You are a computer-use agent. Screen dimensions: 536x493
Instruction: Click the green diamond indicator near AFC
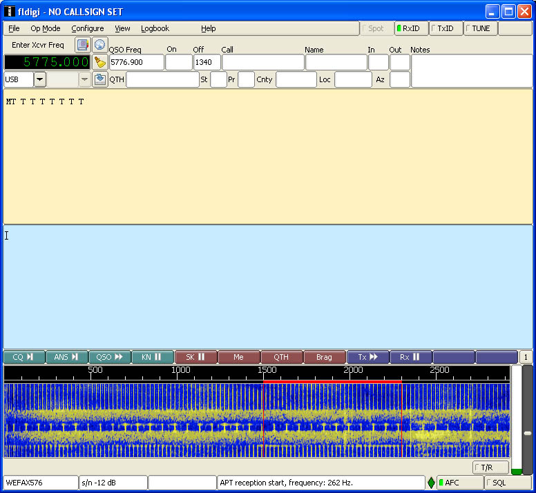[431, 483]
